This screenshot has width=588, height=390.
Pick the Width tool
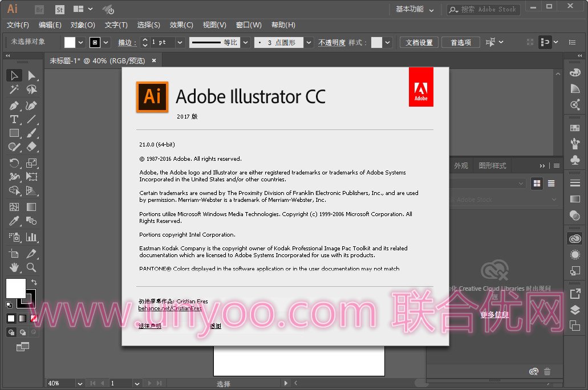pos(14,177)
